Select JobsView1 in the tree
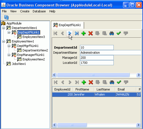 click(19, 64)
